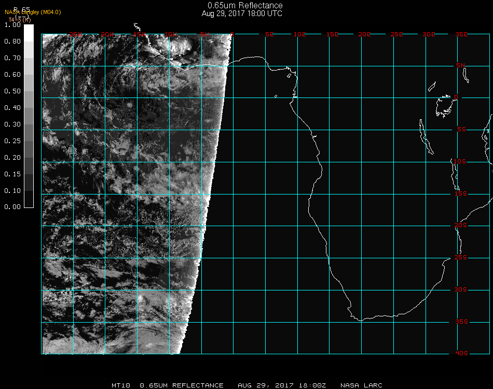Click the 'NASA Langley (M04.0)' label
The image size is (493, 389).
(33, 12)
